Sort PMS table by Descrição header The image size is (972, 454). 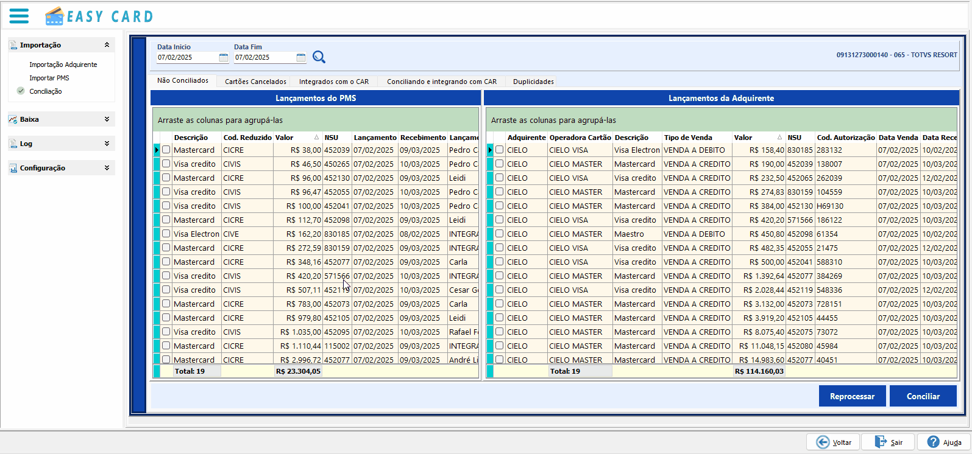[191, 138]
